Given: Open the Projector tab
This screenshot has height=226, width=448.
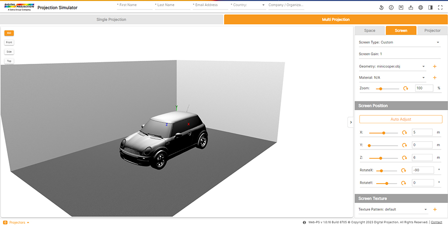Looking at the screenshot, I should tap(432, 31).
